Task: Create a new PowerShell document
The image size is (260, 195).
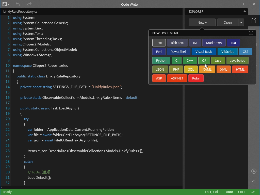Action: click(178, 52)
